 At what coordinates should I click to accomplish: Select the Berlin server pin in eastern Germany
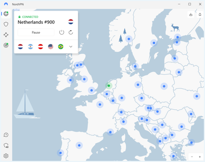(138, 85)
